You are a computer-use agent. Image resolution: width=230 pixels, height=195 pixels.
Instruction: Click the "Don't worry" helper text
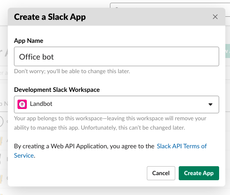(x=72, y=71)
